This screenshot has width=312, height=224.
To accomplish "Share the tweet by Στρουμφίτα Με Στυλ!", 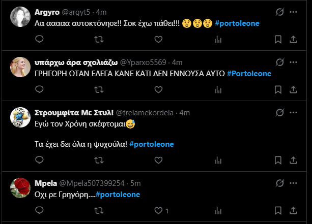I will tap(293, 159).
